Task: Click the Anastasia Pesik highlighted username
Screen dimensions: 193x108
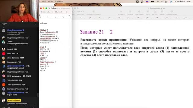Action: point(14,100)
